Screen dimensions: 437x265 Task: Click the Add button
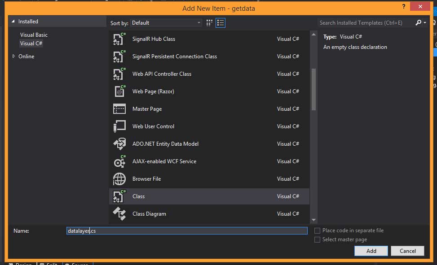[371, 251]
